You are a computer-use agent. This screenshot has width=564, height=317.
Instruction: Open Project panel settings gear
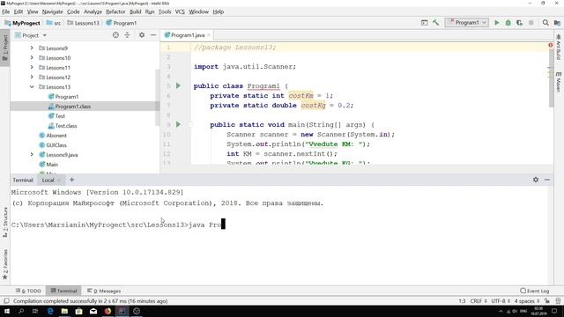142,35
